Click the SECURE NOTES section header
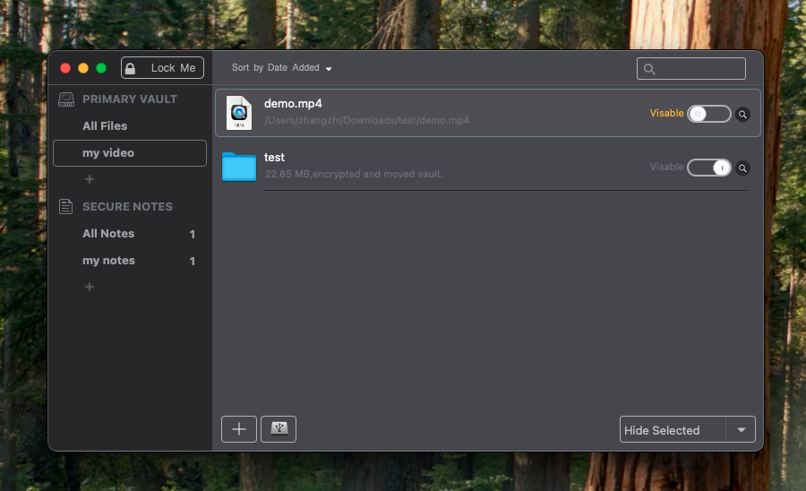 (127, 207)
